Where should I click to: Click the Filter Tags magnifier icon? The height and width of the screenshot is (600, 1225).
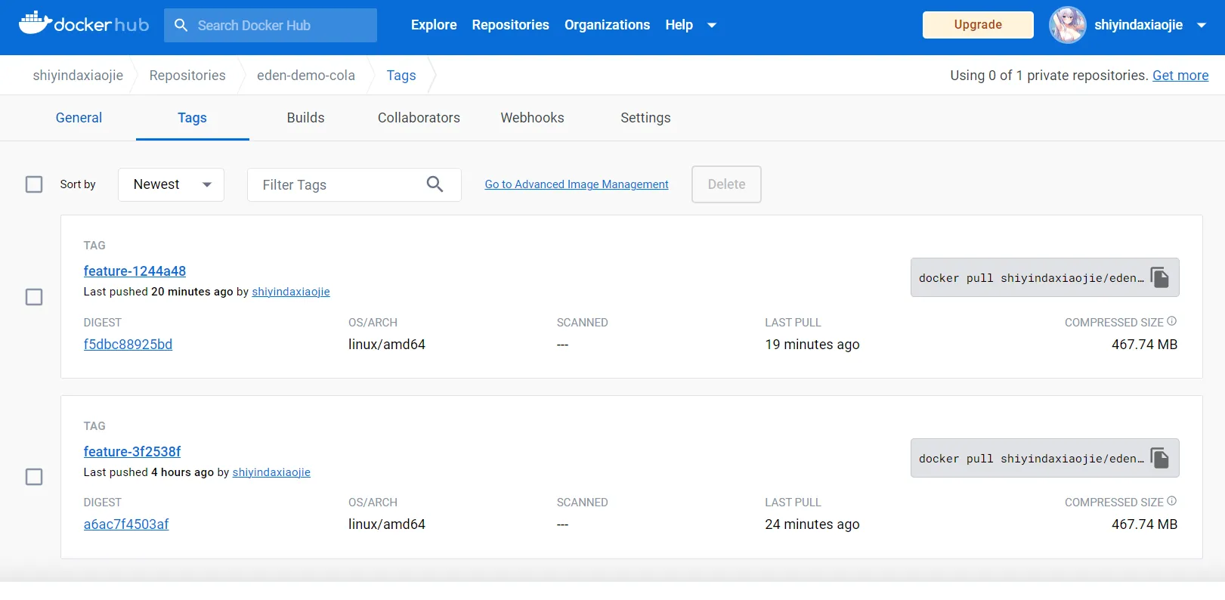[435, 184]
